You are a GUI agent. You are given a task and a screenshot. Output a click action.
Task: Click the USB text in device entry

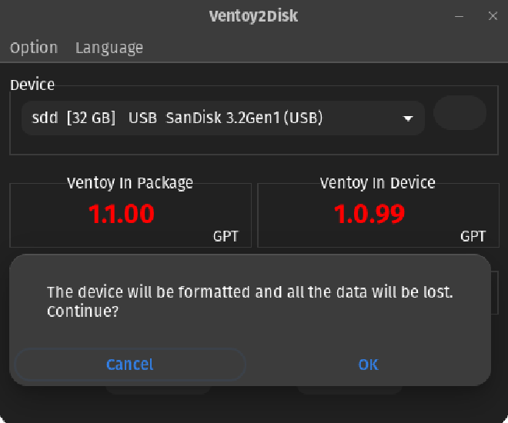(143, 118)
